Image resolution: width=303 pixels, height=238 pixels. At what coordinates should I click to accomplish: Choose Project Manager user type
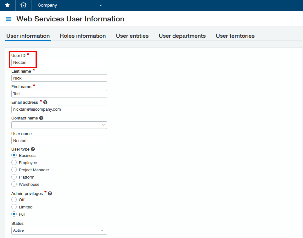tap(14, 170)
